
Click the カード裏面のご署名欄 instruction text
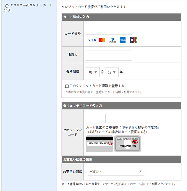tap(123, 129)
